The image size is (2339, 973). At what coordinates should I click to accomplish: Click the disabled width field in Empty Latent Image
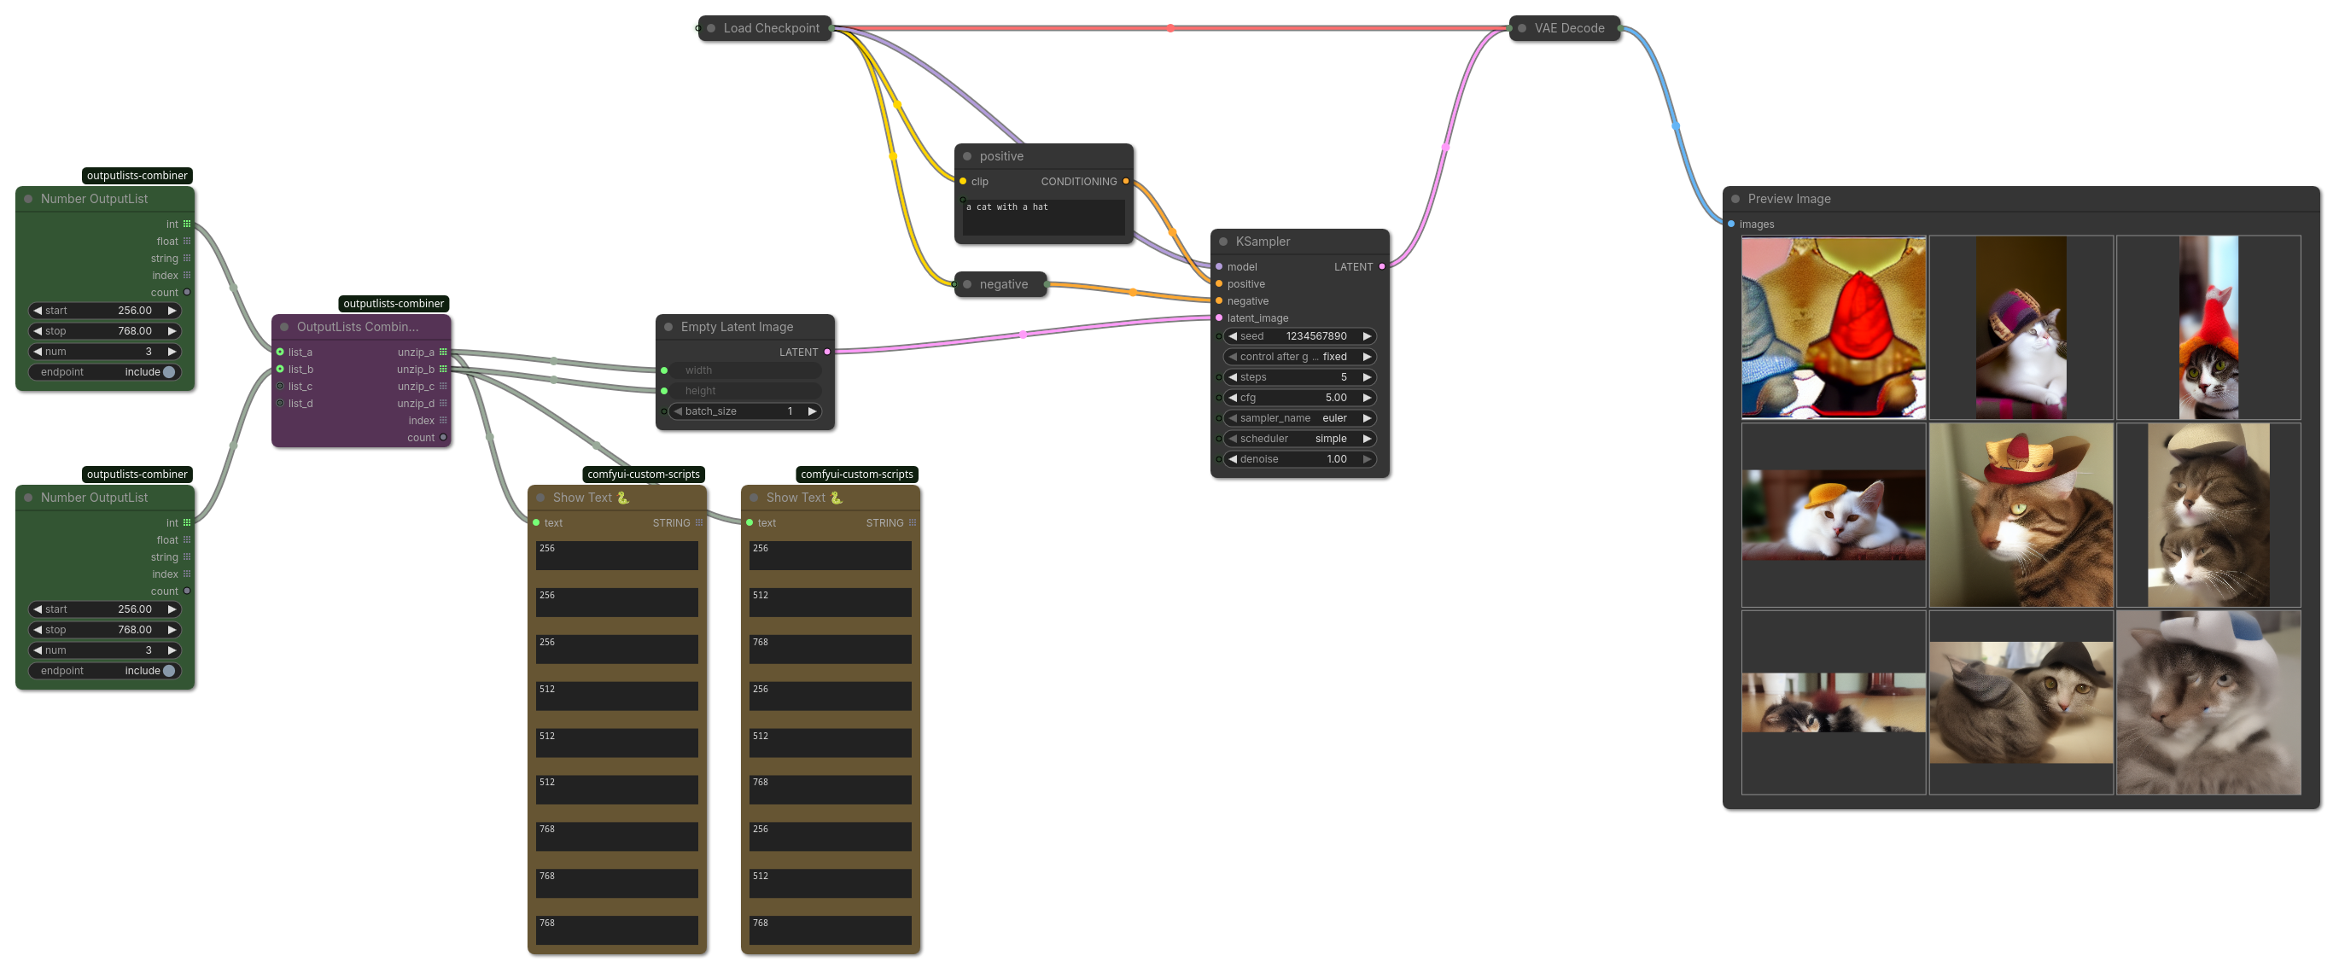pos(745,370)
